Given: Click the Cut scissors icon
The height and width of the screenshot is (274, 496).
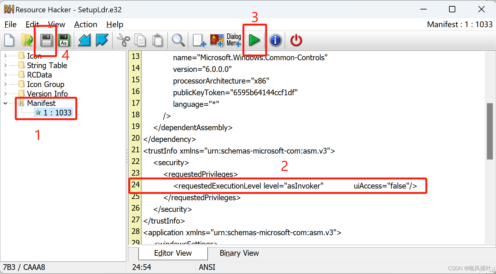Looking at the screenshot, I should (x=123, y=40).
